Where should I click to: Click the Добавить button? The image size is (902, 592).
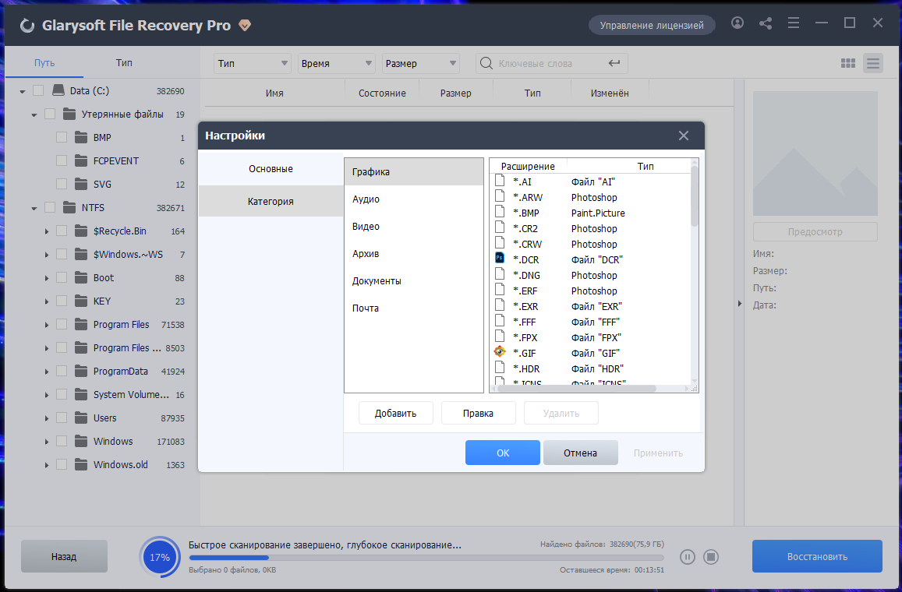[396, 414]
